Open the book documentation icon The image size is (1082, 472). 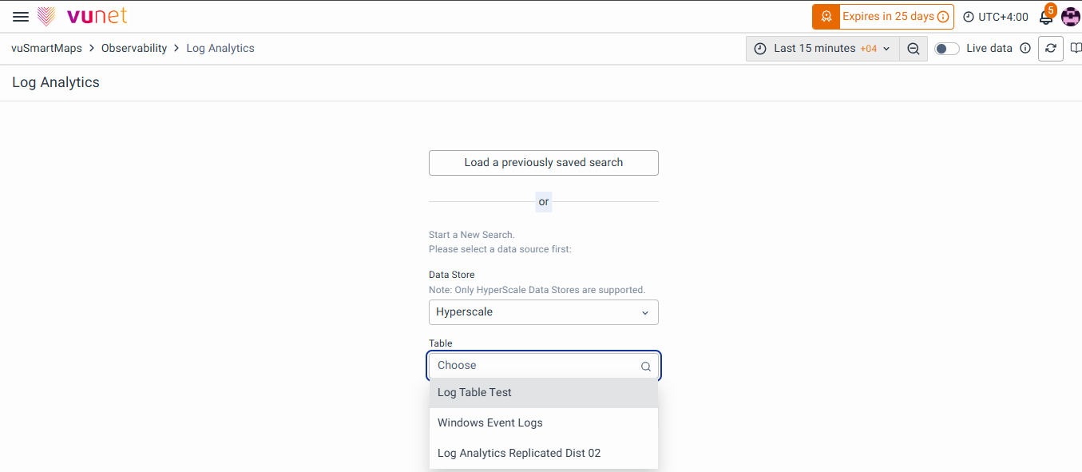click(1076, 49)
